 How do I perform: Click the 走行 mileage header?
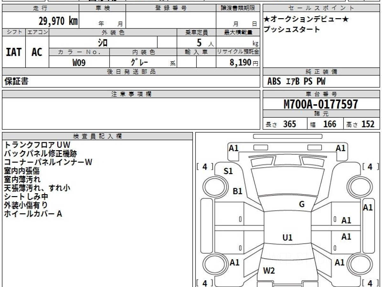tap(40, 8)
